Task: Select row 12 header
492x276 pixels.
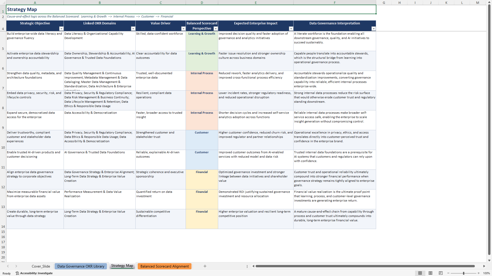Action: [3, 179]
